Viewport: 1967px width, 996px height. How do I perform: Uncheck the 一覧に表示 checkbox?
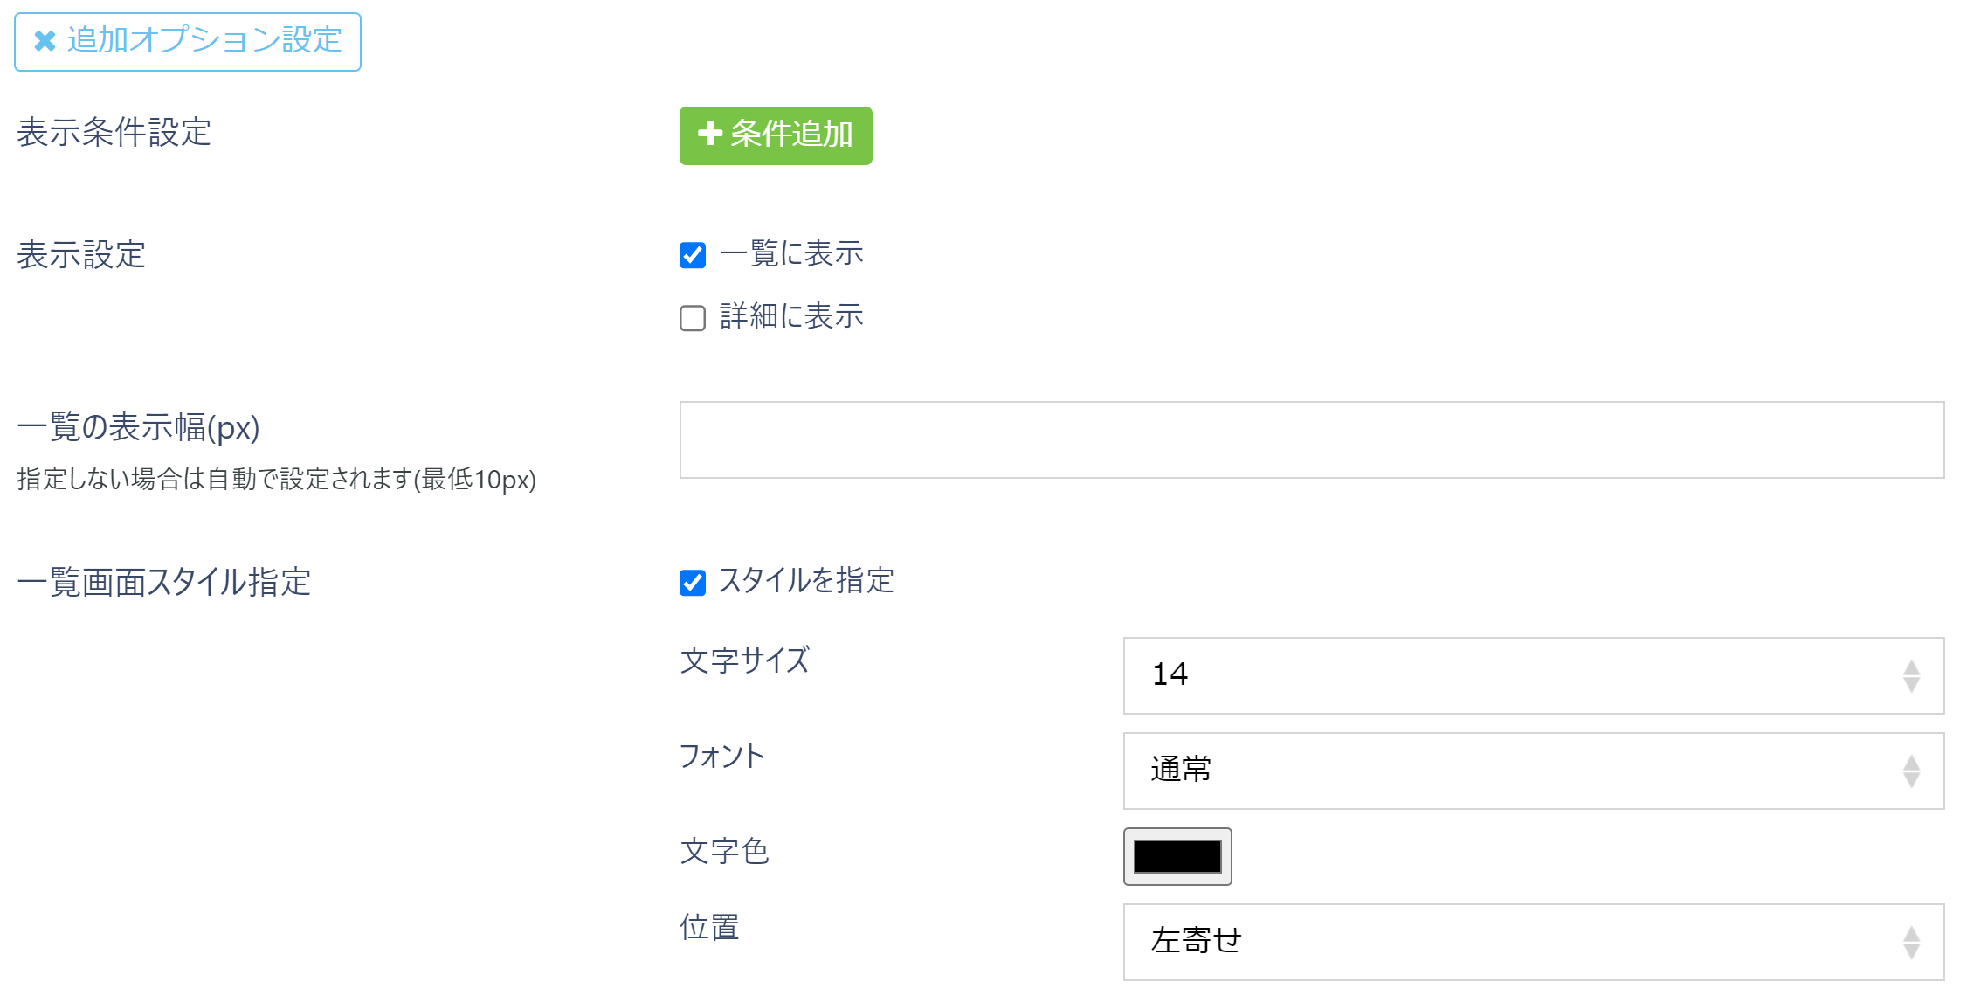click(692, 255)
